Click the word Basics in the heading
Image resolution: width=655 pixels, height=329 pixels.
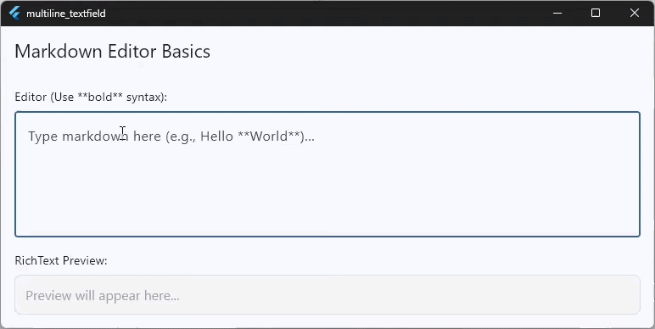tap(186, 52)
